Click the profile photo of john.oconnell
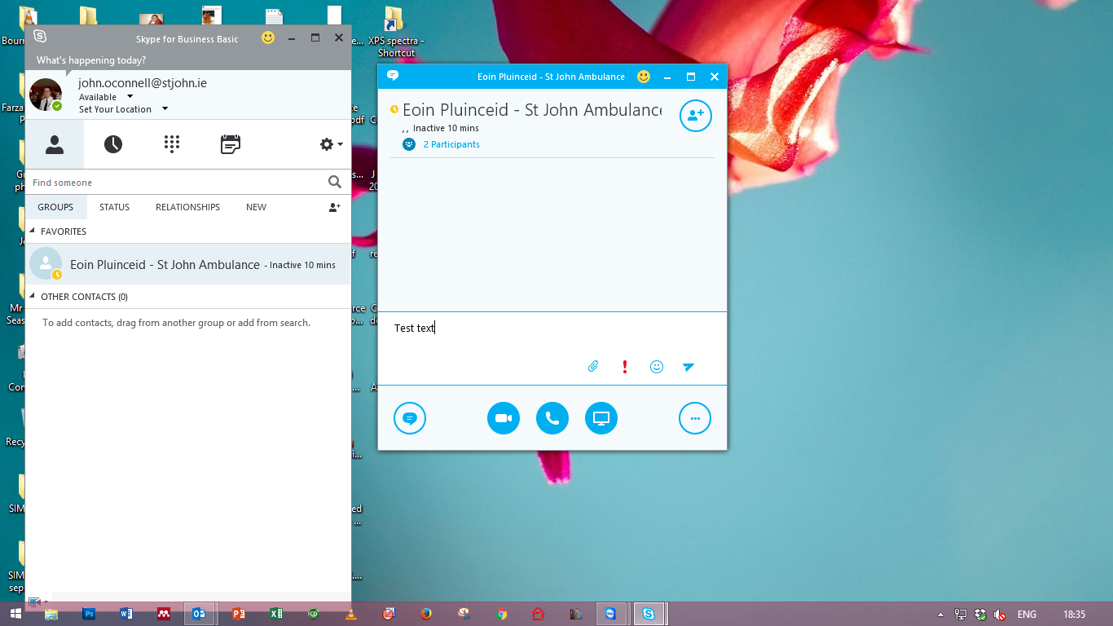Image resolution: width=1113 pixels, height=626 pixels. point(46,95)
